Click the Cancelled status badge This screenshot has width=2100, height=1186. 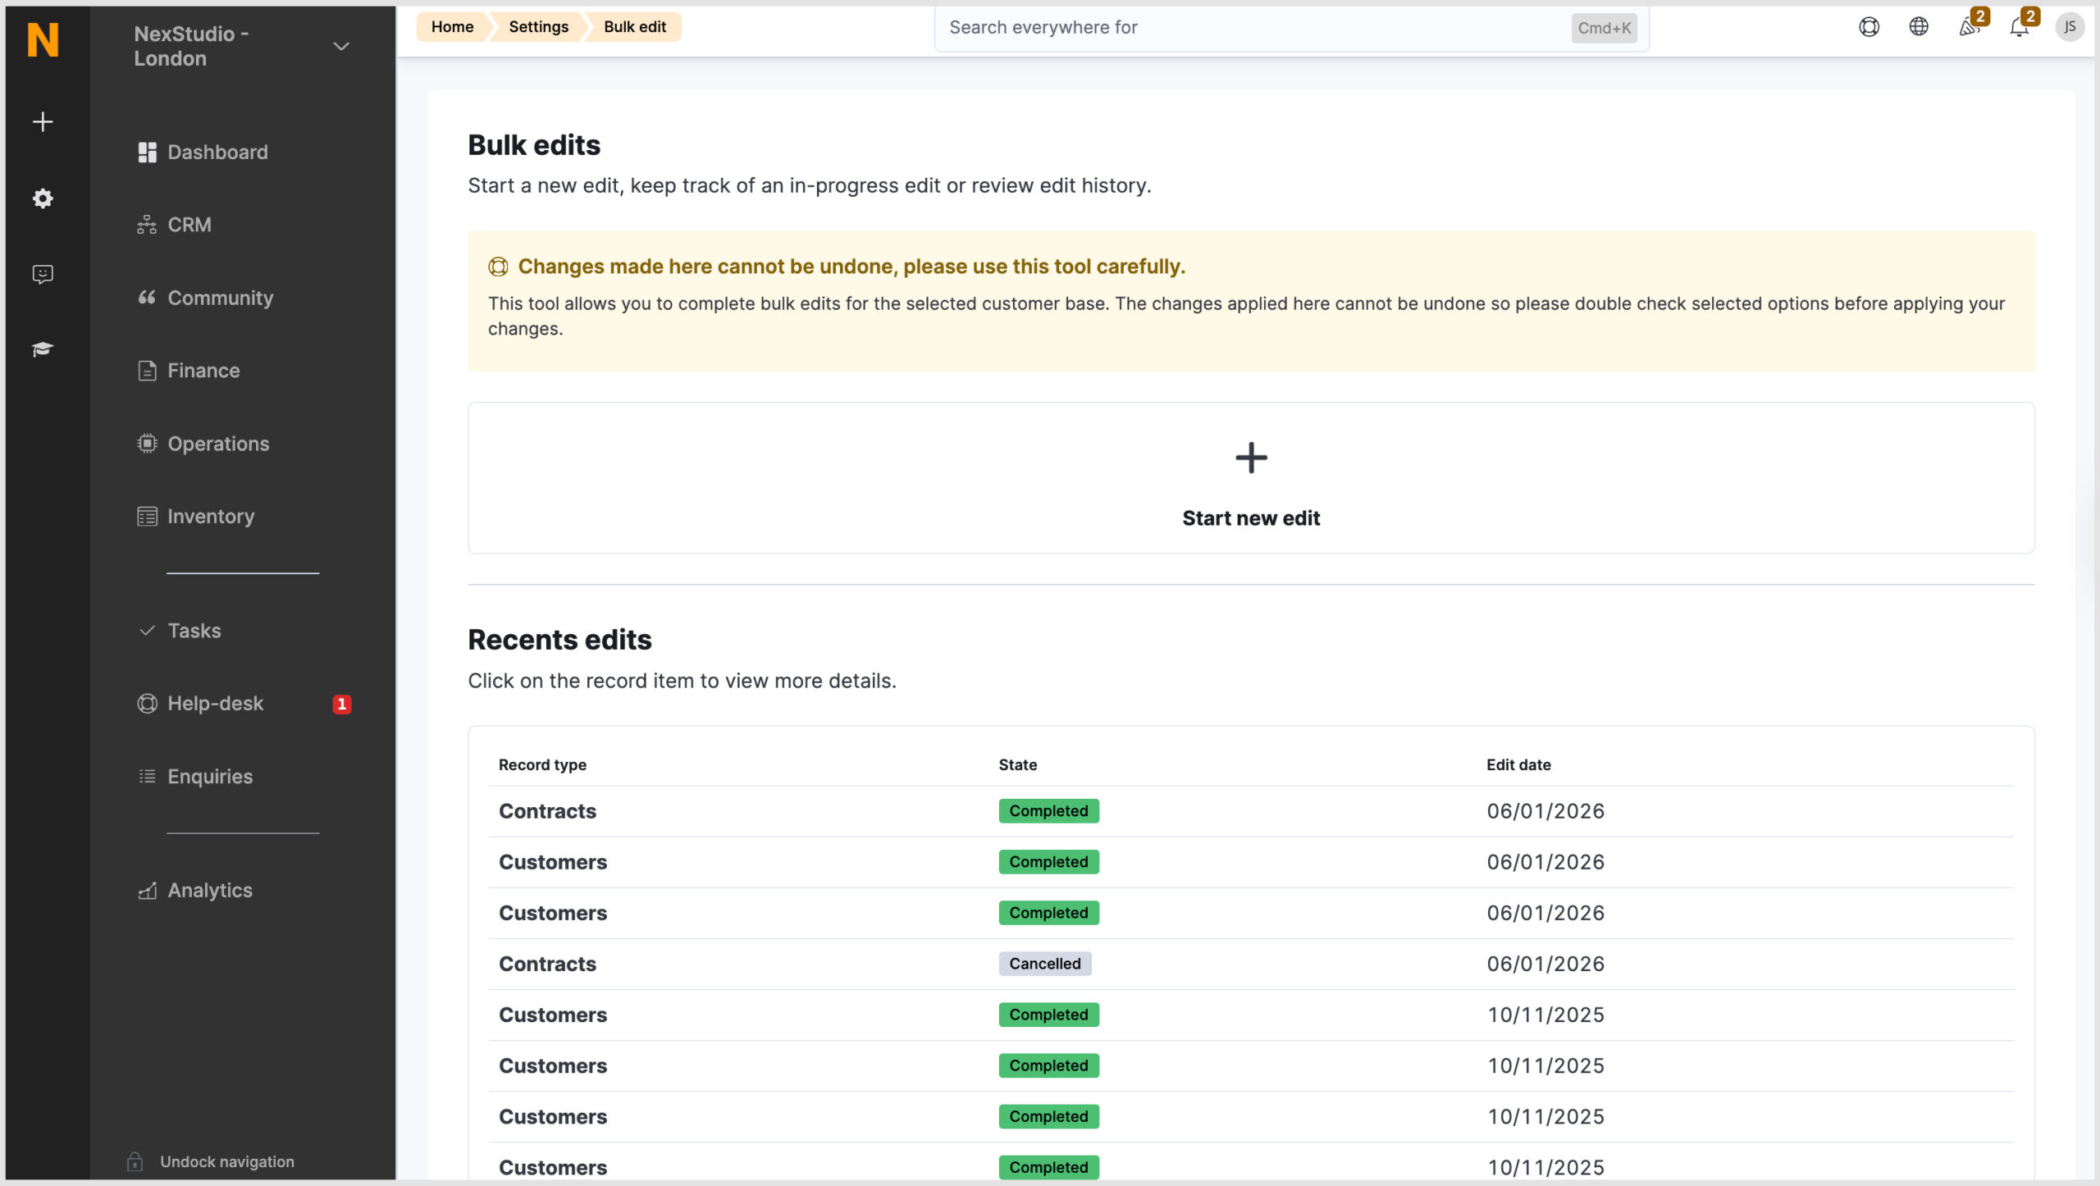(x=1045, y=964)
